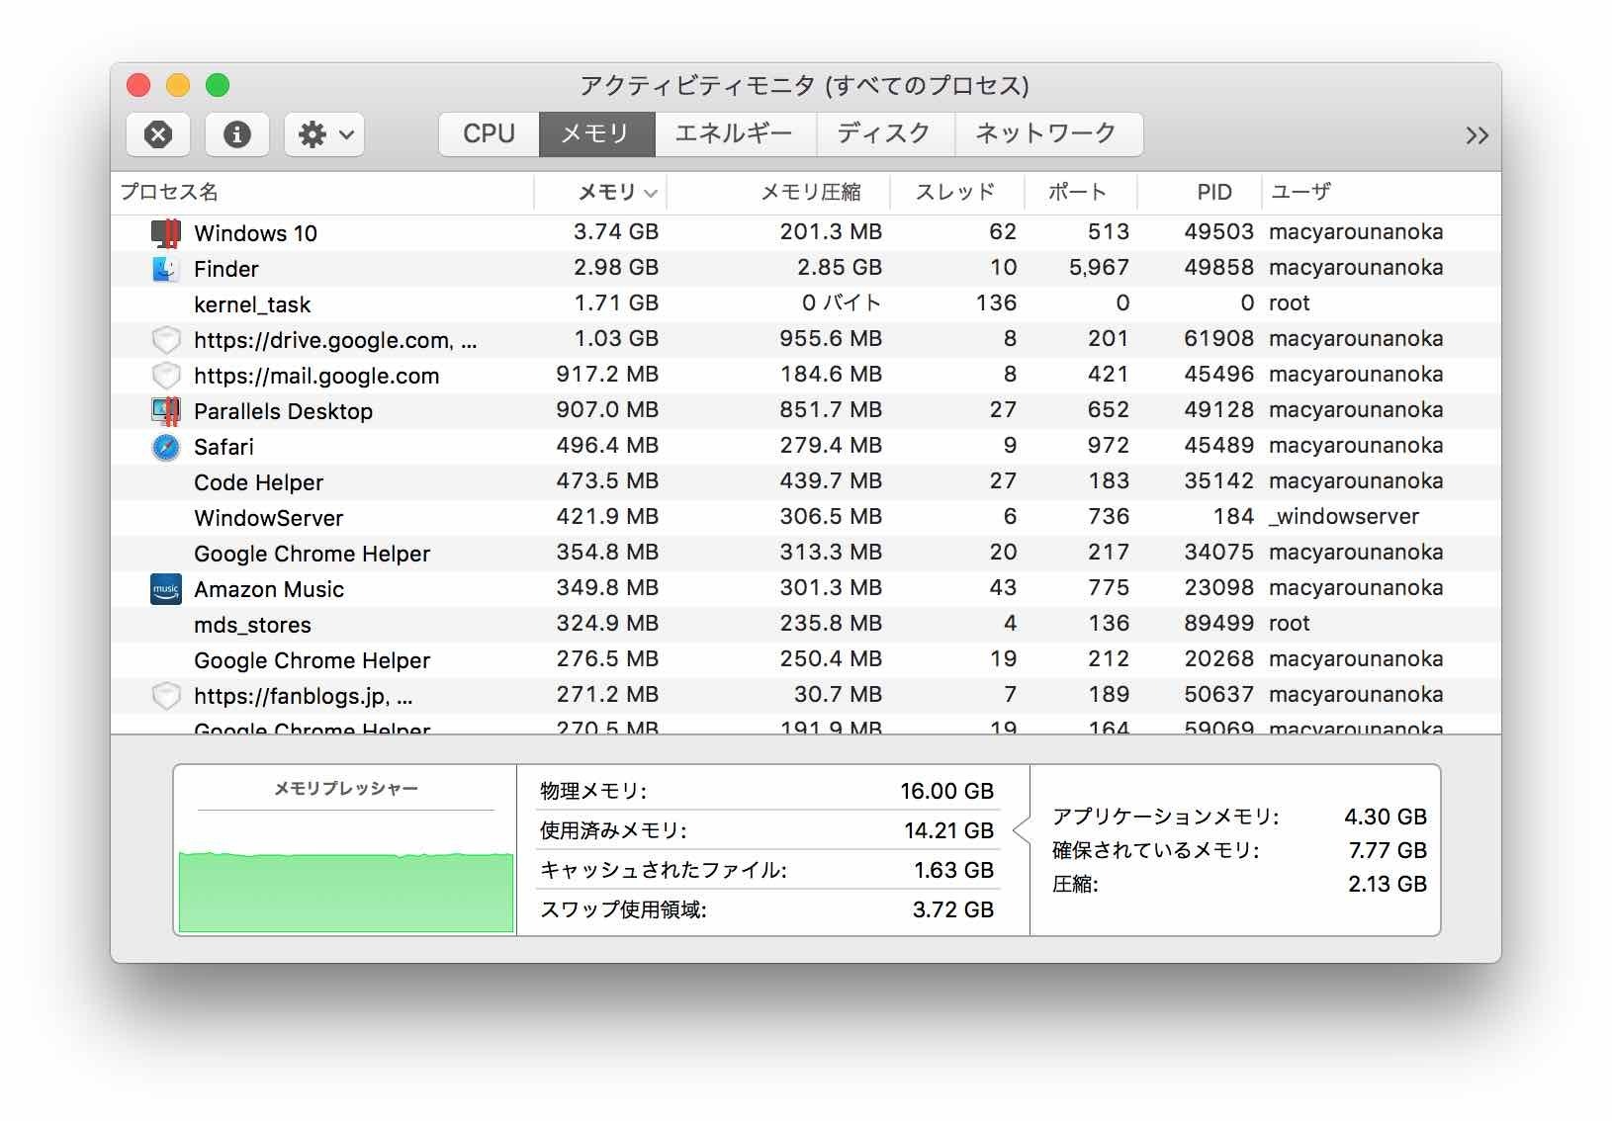Image resolution: width=1612 pixels, height=1121 pixels.
Task: Click Safari memory value 496.4 MB
Action: click(607, 446)
